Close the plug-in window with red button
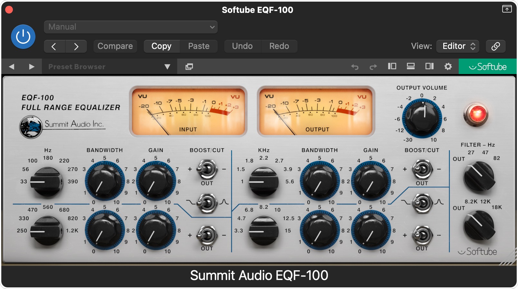Screen dimensions: 518x289 click(9, 10)
